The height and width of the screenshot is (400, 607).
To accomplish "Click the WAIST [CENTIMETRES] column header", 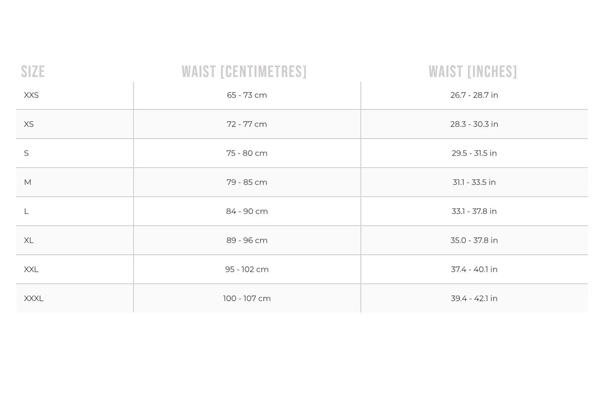I will click(244, 72).
